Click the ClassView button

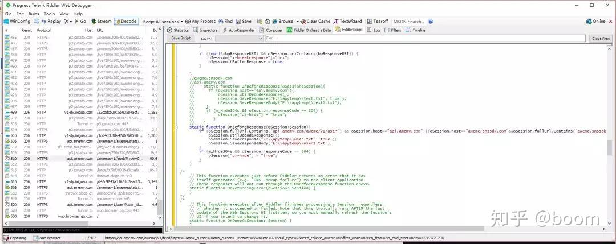tap(601, 38)
